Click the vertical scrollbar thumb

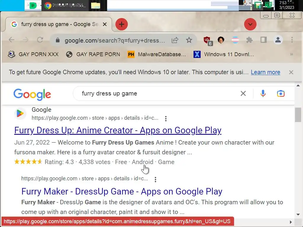pyautogui.click(x=298, y=115)
